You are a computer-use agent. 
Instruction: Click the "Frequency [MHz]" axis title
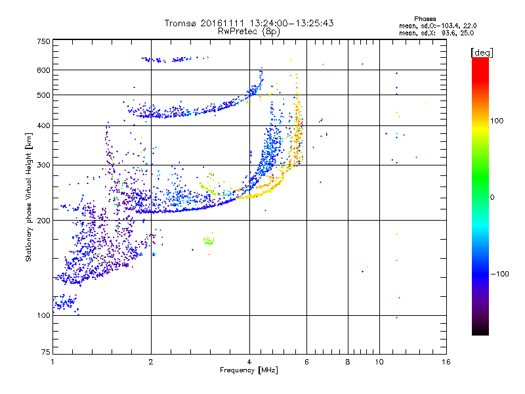point(249,370)
